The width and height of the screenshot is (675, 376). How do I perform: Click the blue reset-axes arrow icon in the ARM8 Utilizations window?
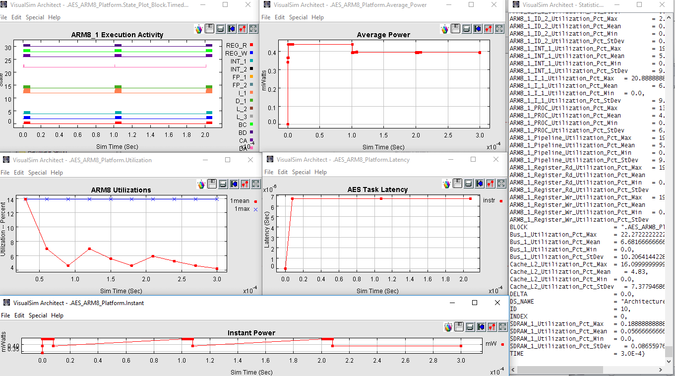234,184
